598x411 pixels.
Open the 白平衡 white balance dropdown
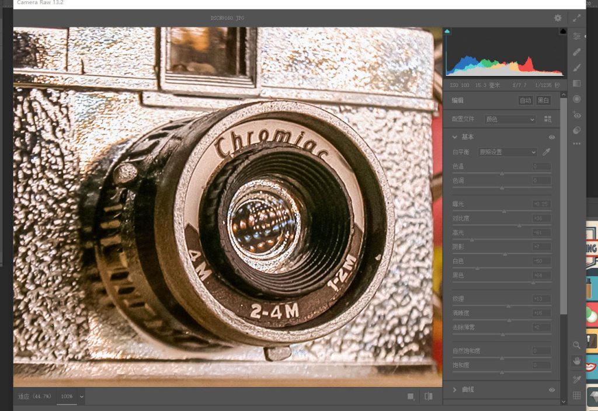point(507,152)
